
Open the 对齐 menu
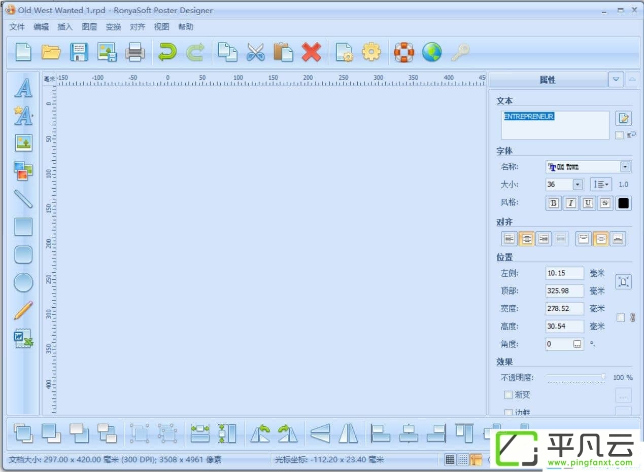pos(138,27)
